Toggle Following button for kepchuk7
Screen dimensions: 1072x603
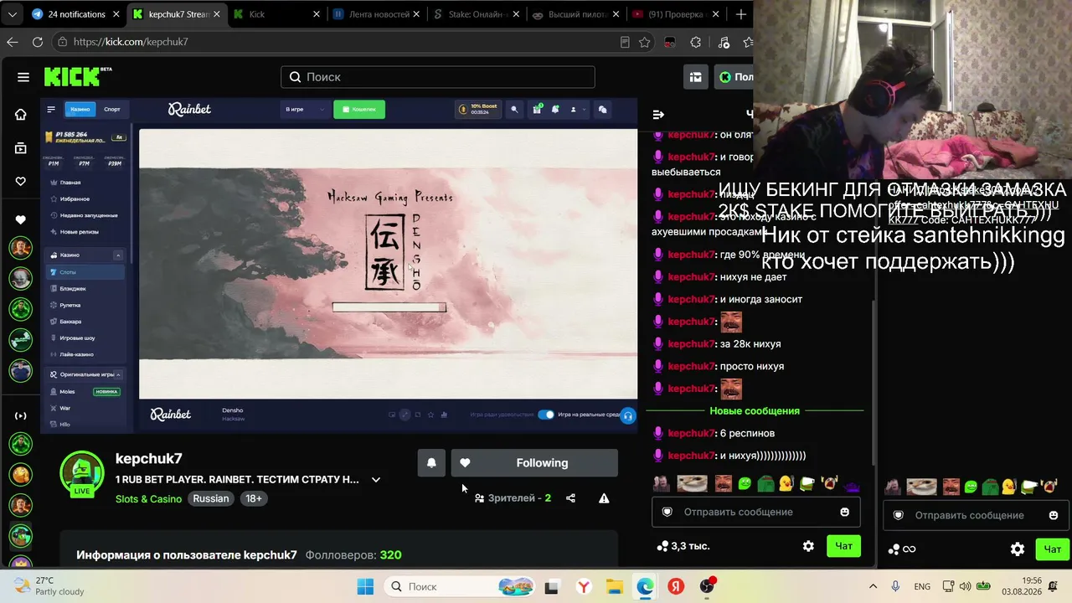pos(534,463)
